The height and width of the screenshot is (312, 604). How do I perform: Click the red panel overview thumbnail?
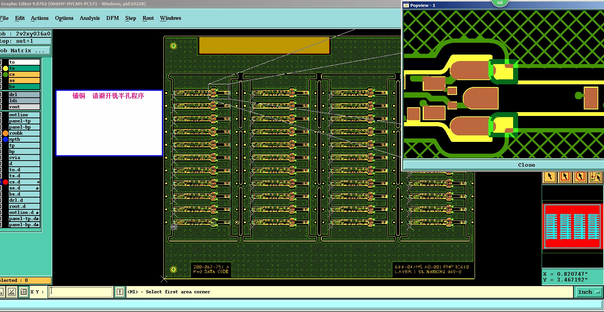tap(572, 227)
